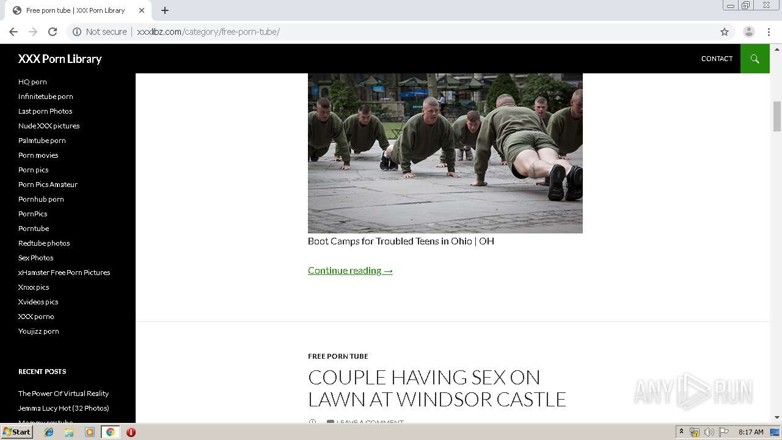Open recent post Jemma Lucy Hot (32 Photos)

[64, 408]
